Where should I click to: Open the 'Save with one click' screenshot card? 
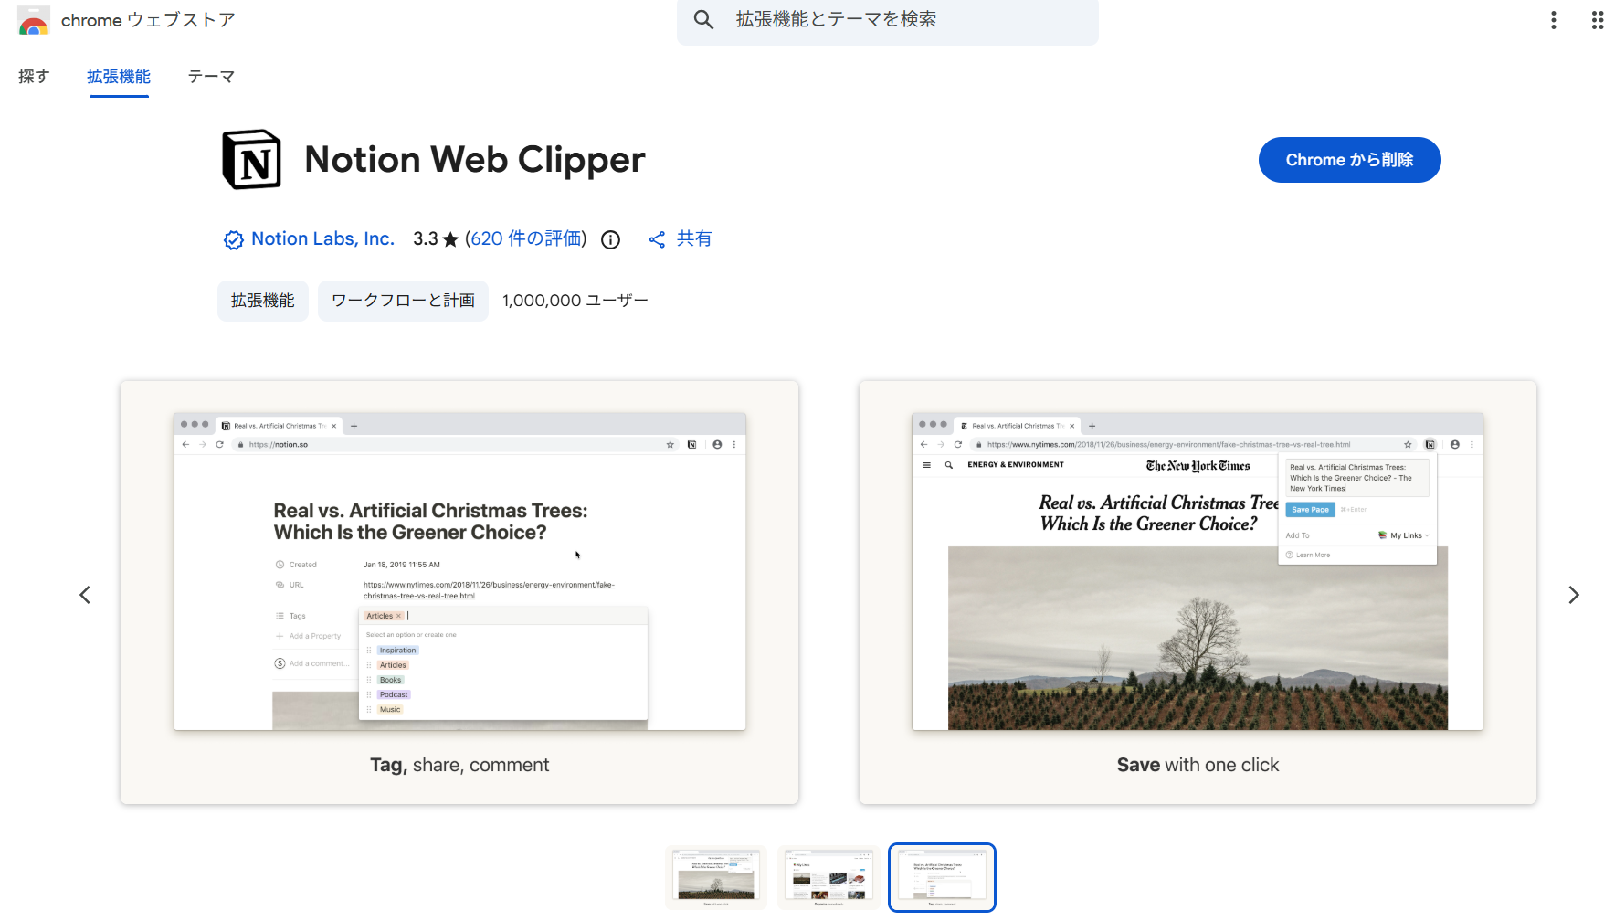1198,592
